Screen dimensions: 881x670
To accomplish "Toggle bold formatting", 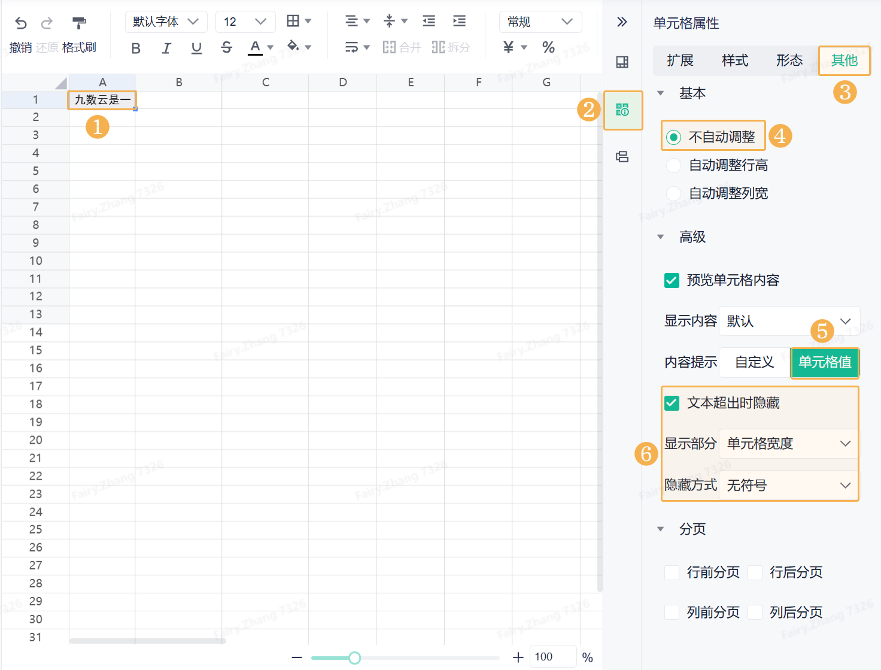I will tap(136, 48).
